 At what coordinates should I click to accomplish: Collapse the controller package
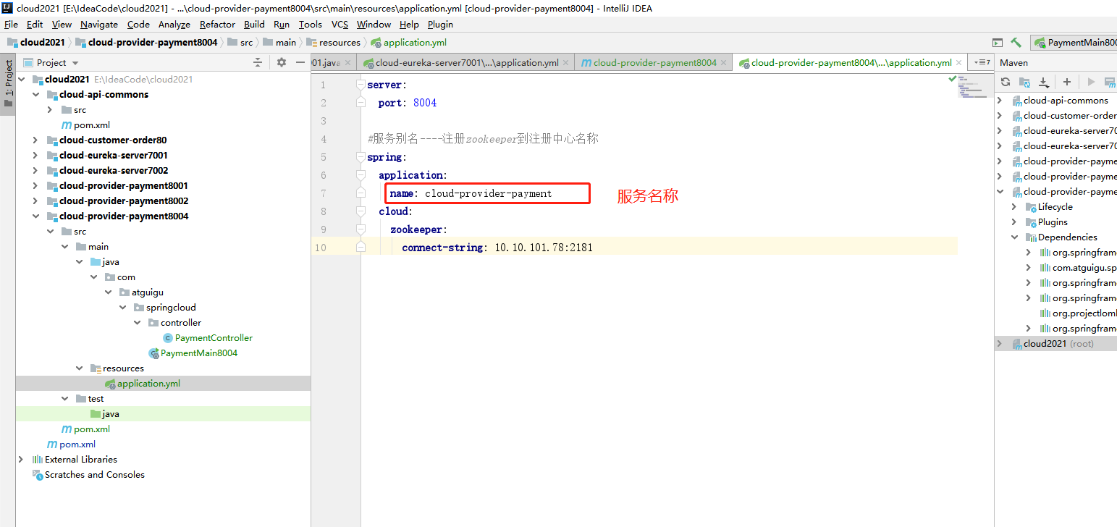[x=137, y=322]
